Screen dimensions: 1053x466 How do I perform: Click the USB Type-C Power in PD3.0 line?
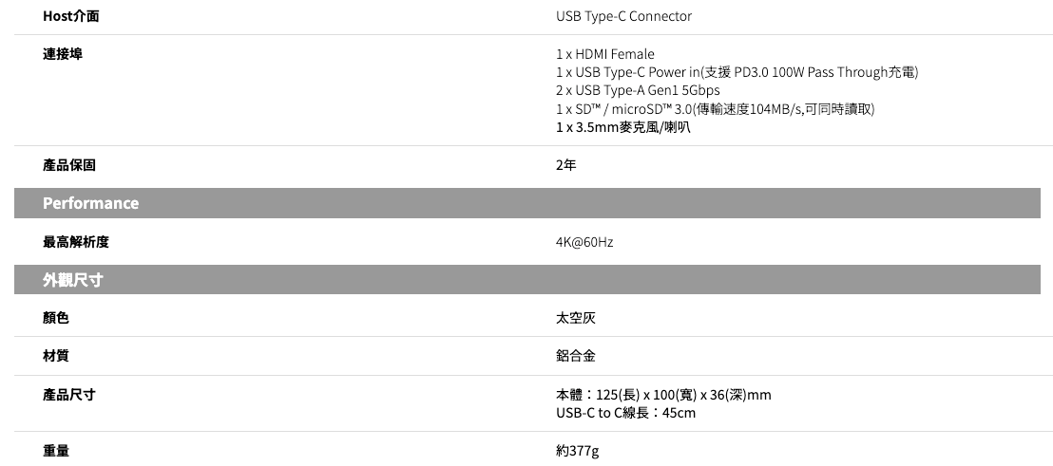click(737, 72)
